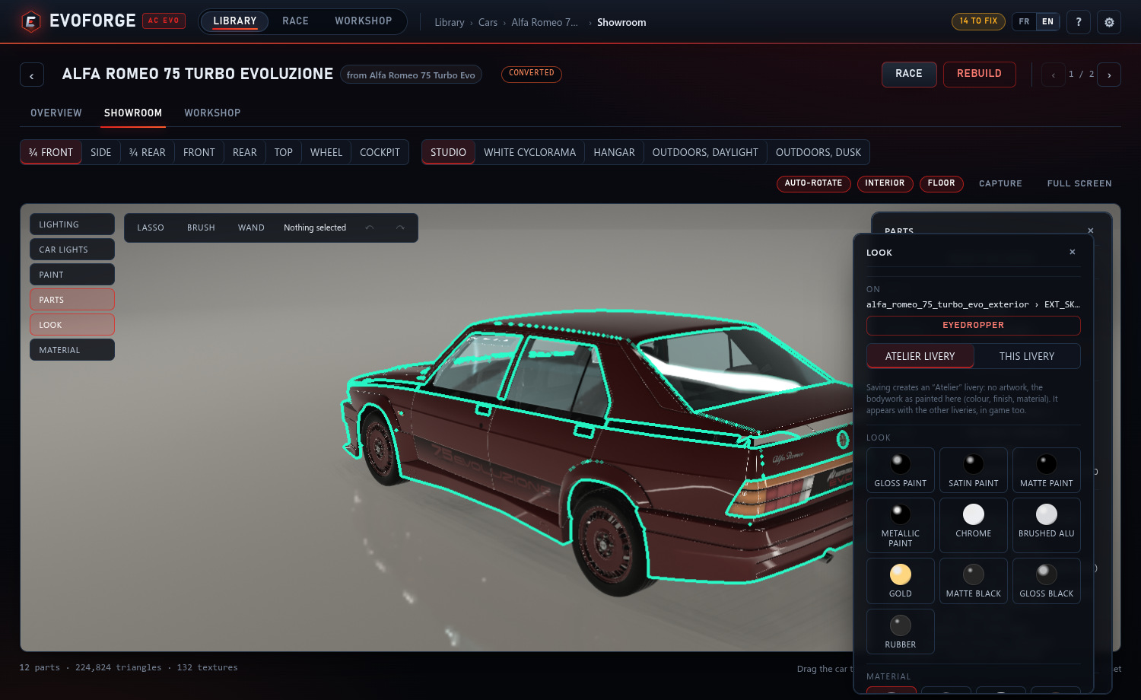Toggle the Lighting panel

(72, 224)
